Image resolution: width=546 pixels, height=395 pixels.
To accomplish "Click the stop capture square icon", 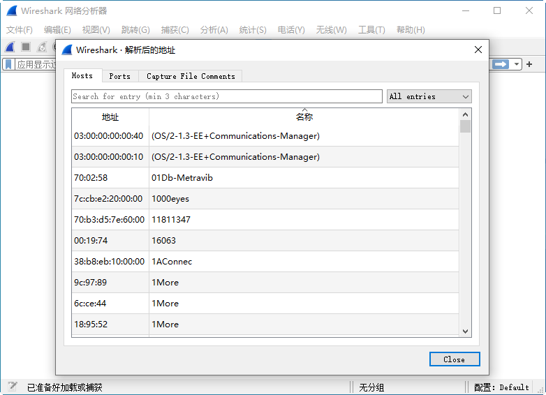I will 26,47.
